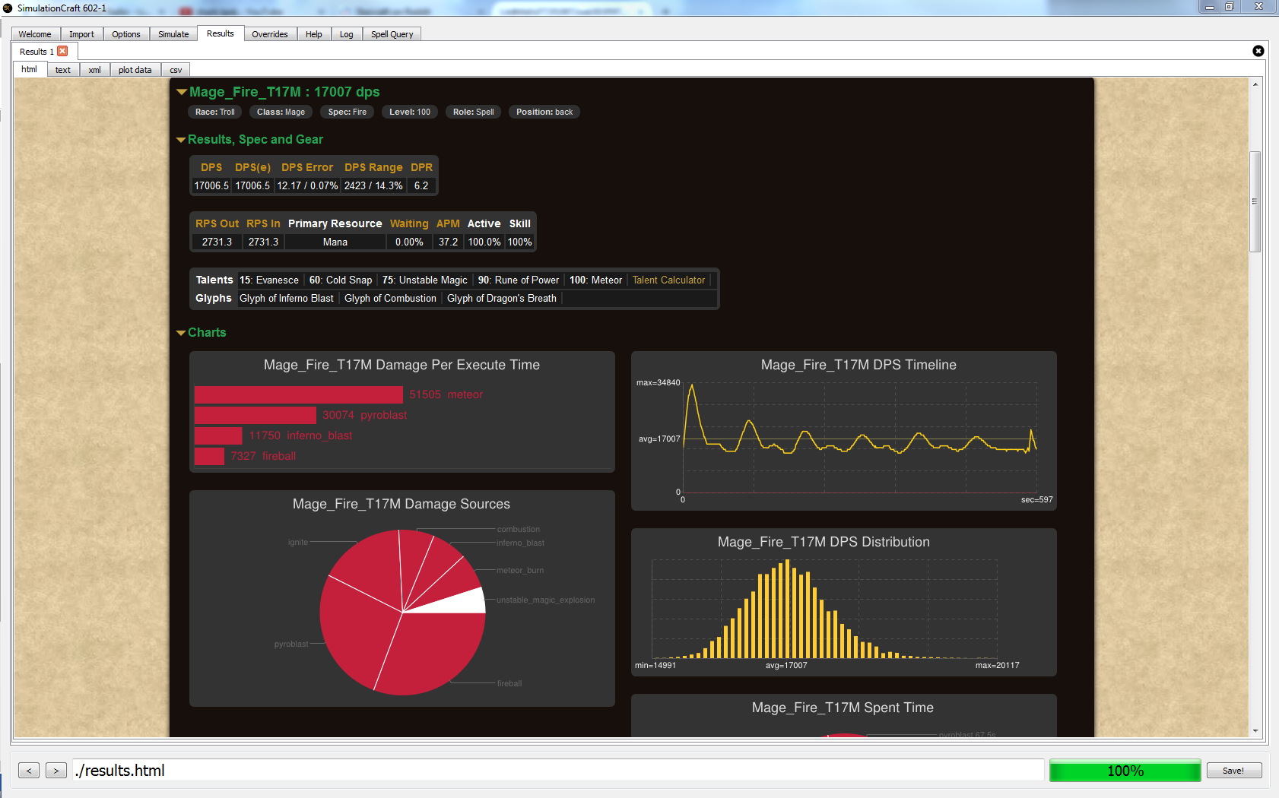Close the Results 1 tab

click(62, 51)
